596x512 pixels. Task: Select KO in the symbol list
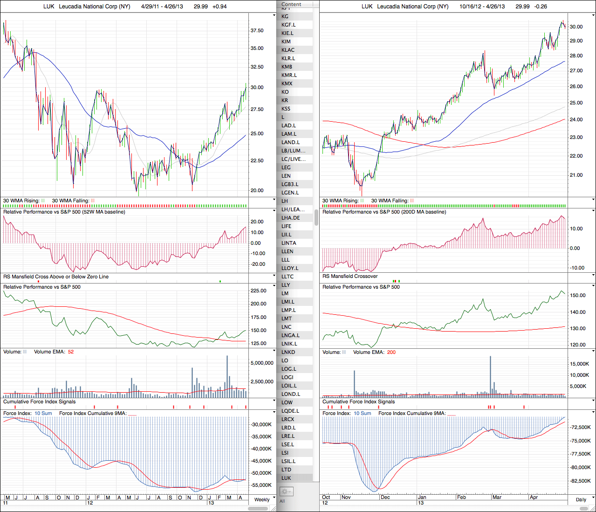pyautogui.click(x=285, y=92)
